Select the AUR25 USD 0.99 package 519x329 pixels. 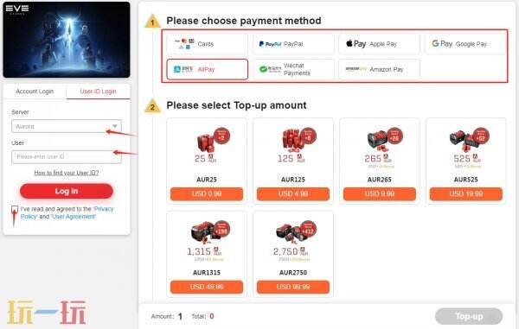[x=207, y=161]
